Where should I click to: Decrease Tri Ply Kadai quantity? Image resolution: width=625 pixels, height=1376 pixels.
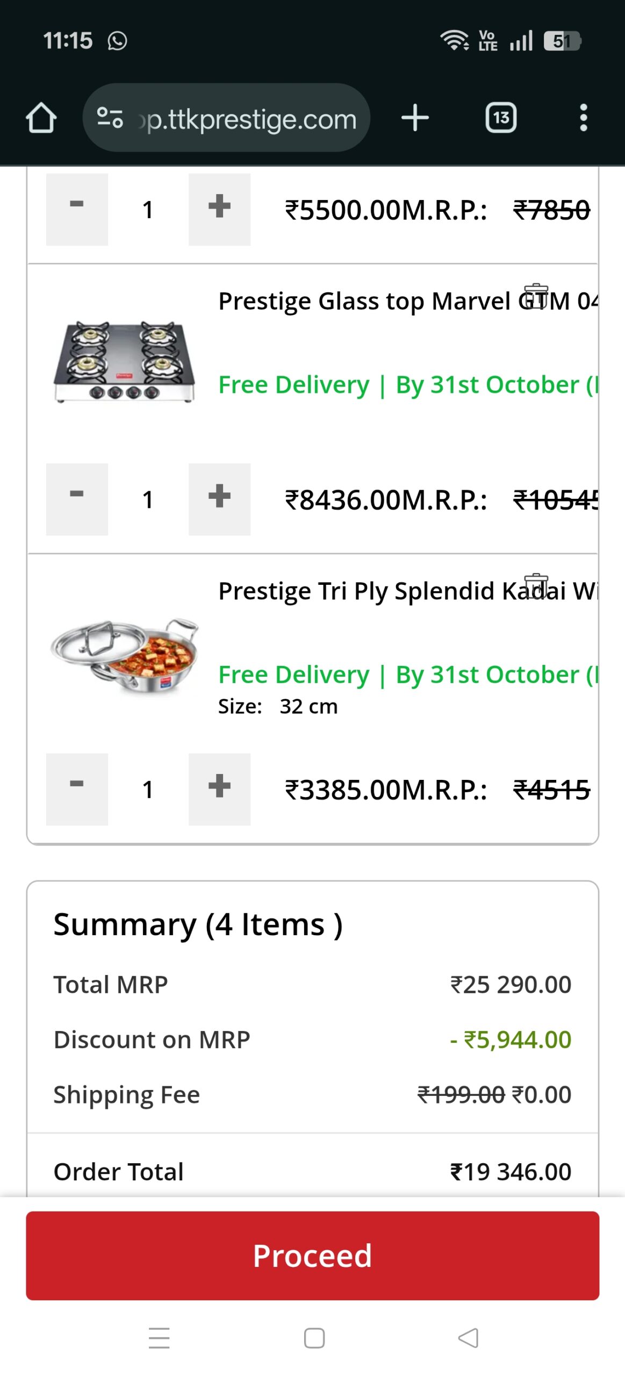[x=77, y=789]
